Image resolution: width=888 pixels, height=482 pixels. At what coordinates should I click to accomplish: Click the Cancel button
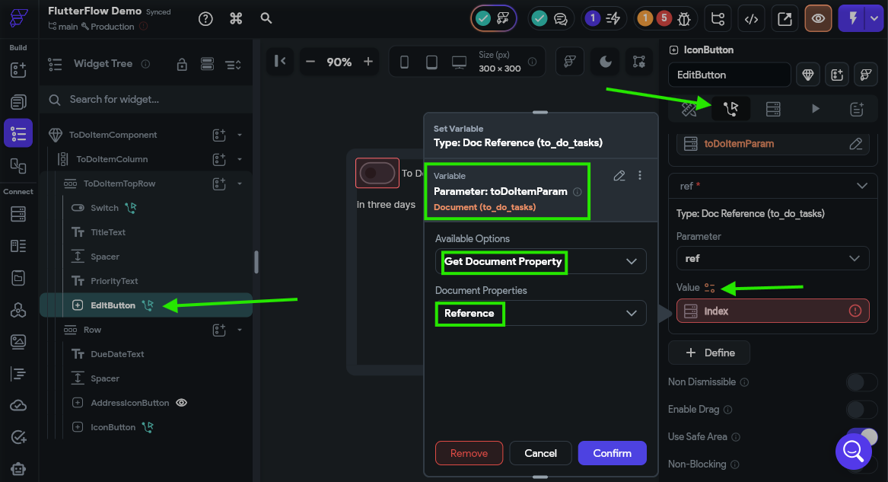(540, 453)
